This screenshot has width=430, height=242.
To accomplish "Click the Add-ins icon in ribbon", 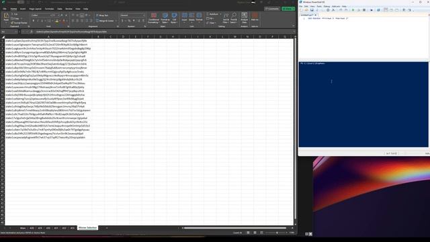I will (255, 17).
